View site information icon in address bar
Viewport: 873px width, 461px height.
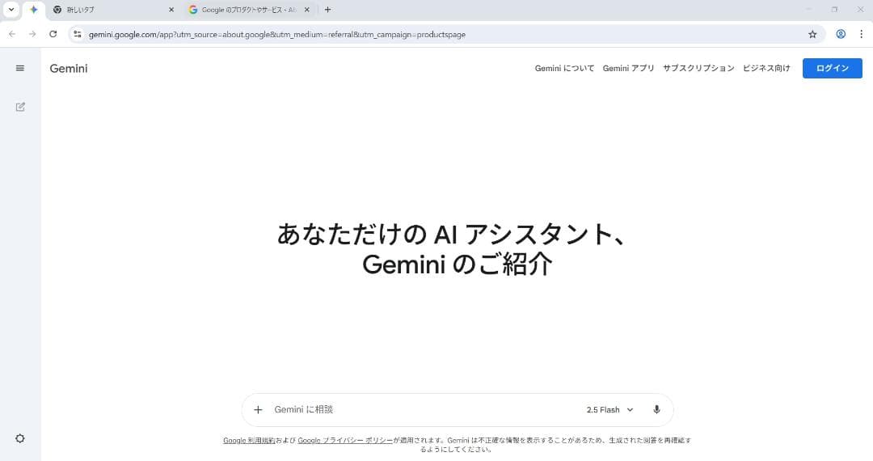pos(78,34)
